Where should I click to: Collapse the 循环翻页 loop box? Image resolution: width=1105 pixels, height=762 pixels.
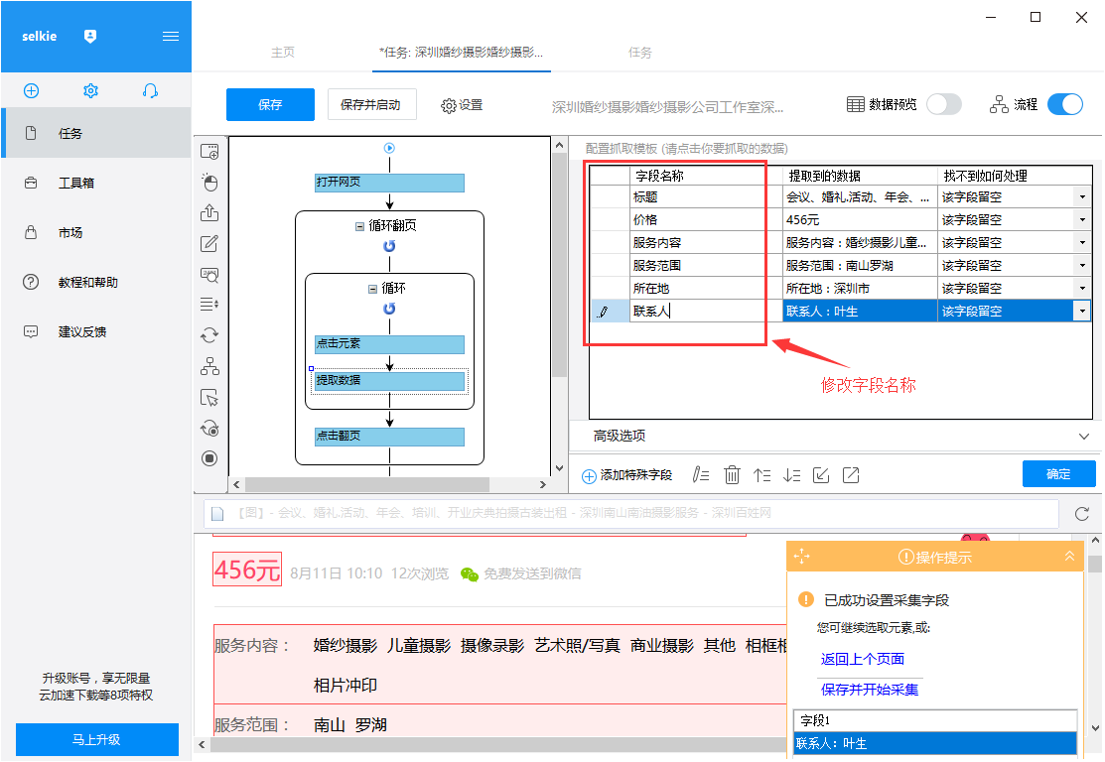coord(359,226)
